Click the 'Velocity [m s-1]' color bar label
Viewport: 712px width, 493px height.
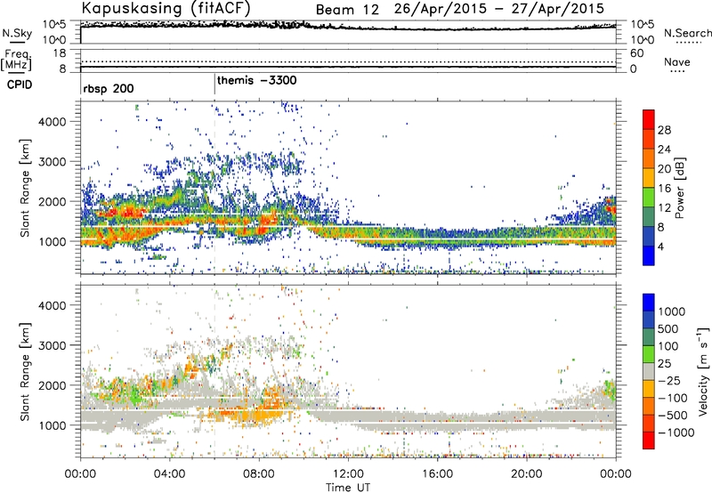[x=703, y=371]
